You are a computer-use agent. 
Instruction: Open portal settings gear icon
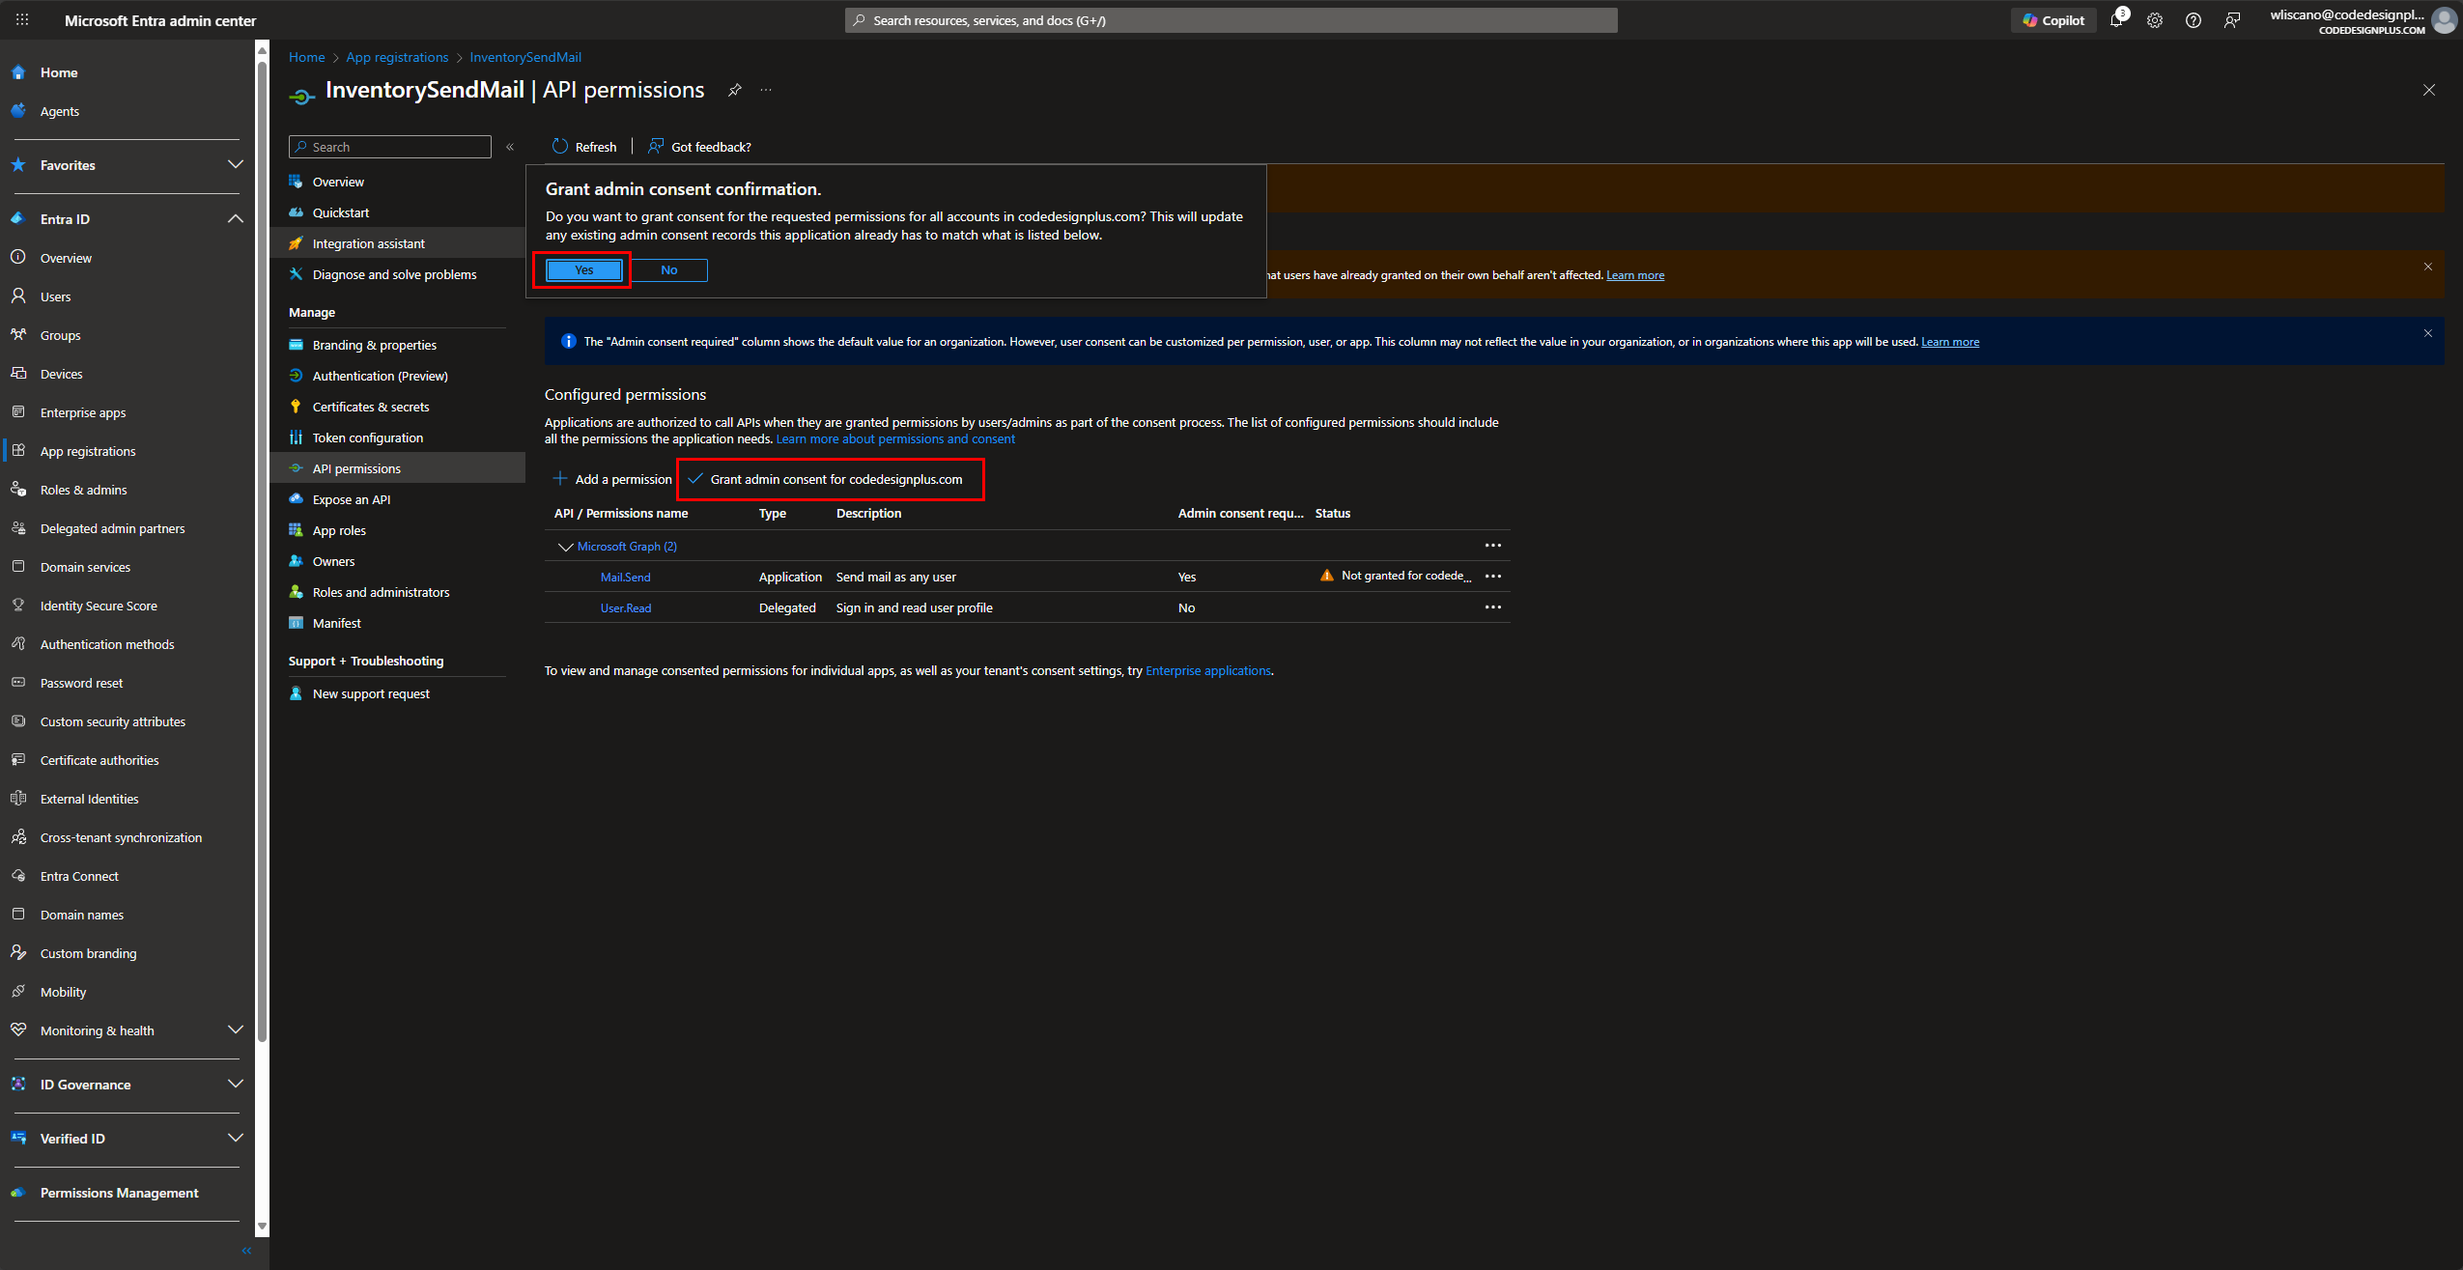2155,20
